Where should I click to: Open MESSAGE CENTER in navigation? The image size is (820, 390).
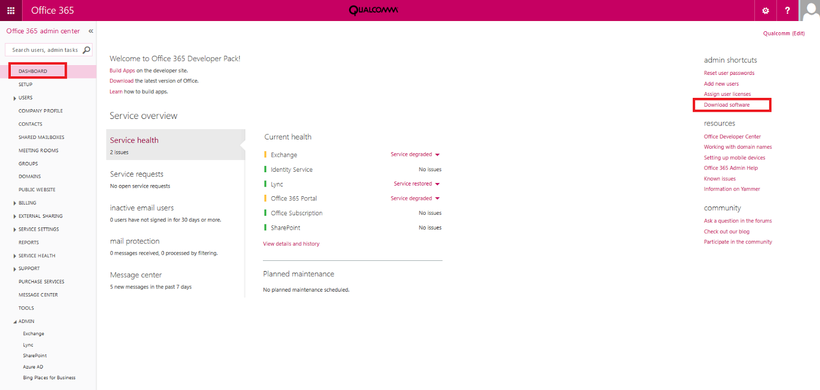tap(38, 295)
